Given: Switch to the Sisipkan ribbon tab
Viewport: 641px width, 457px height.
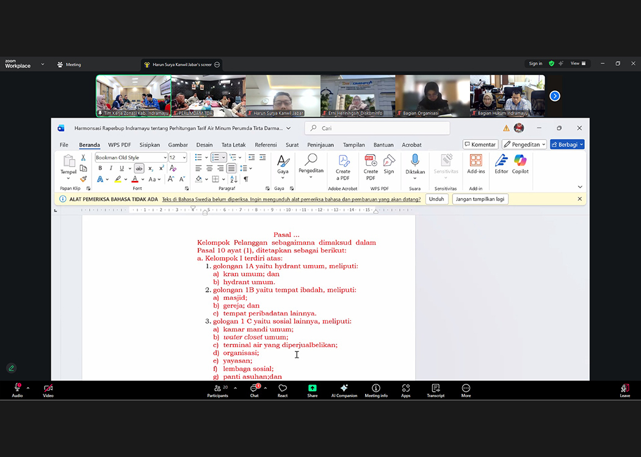Looking at the screenshot, I should (150, 145).
